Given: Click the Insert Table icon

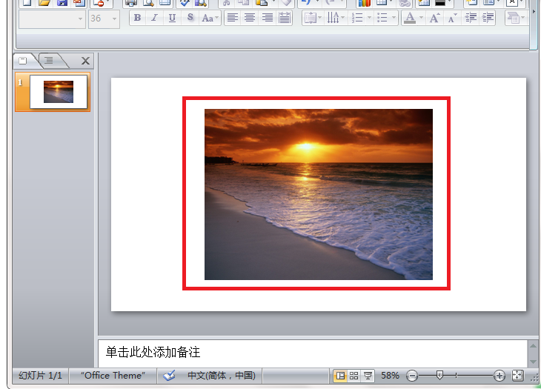Looking at the screenshot, I should coord(381,3).
